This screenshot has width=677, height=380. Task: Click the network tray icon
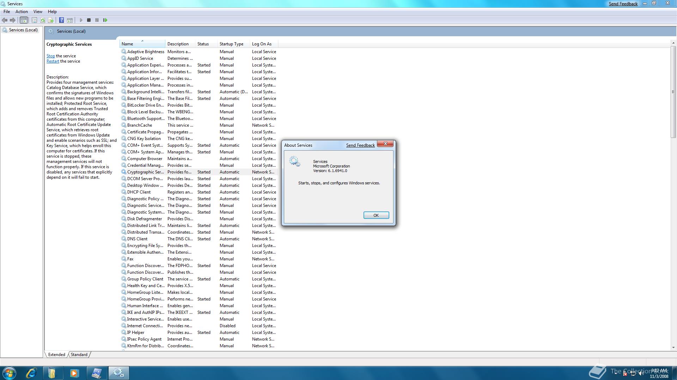(x=633, y=373)
